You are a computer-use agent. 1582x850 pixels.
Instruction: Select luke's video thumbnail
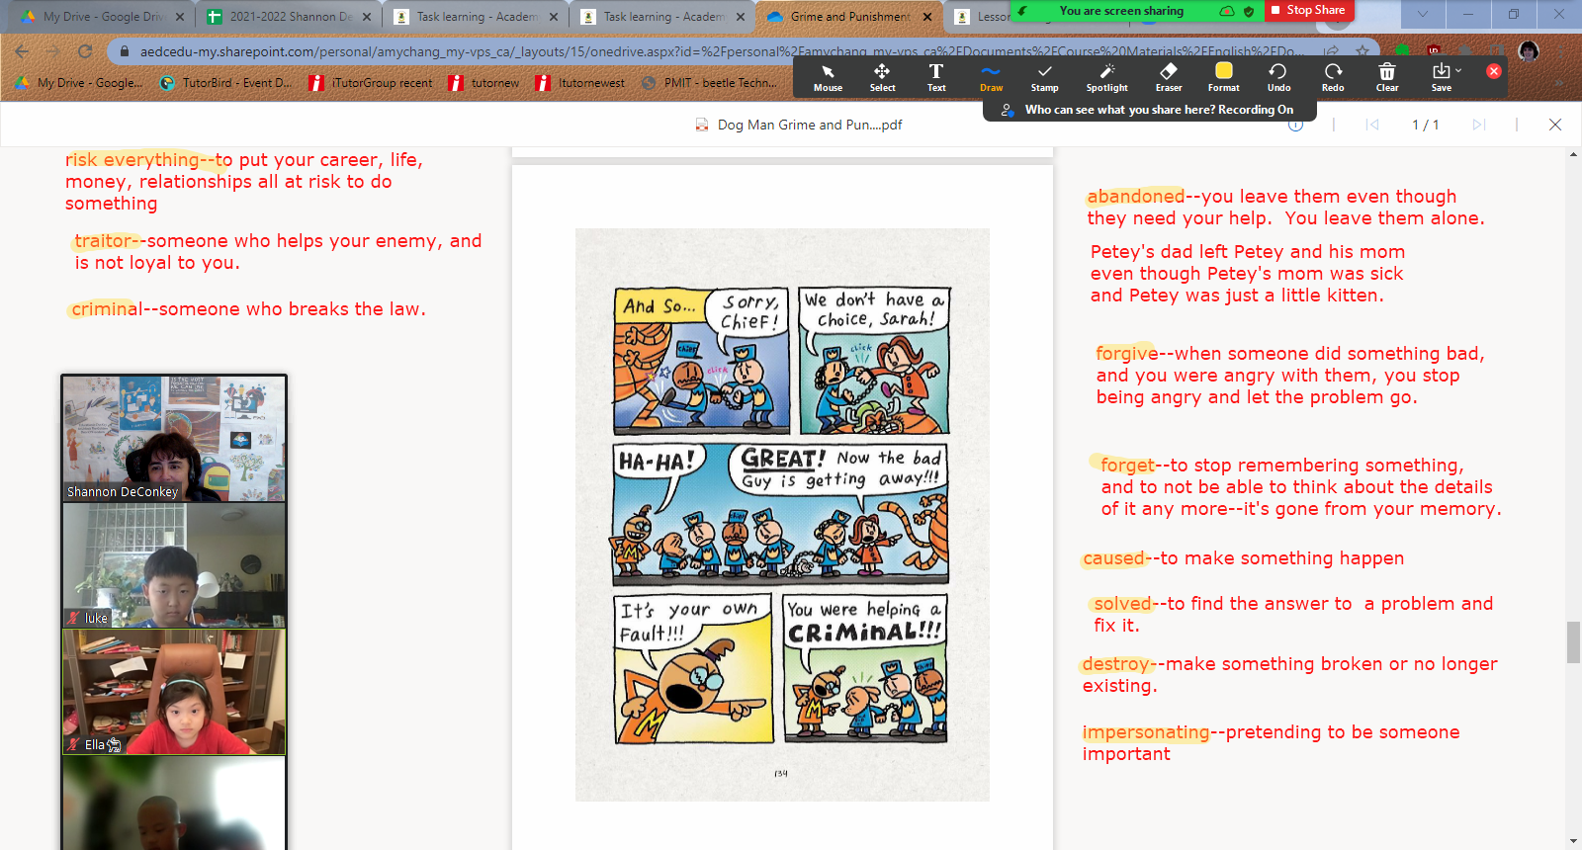point(174,565)
